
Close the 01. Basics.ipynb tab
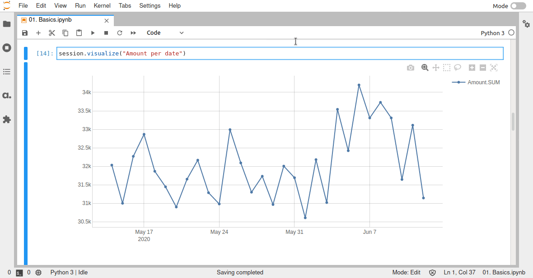point(107,21)
